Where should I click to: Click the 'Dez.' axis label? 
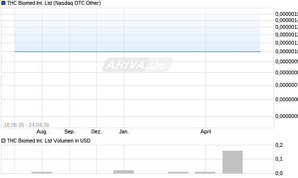coord(97,131)
